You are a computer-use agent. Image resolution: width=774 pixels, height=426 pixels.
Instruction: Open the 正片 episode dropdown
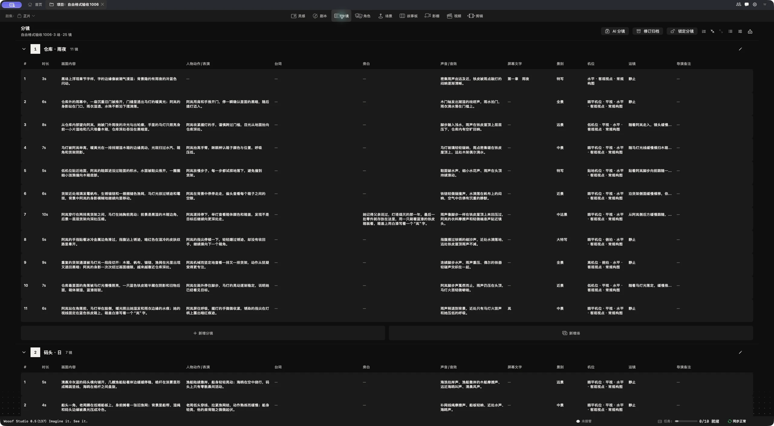pyautogui.click(x=26, y=16)
